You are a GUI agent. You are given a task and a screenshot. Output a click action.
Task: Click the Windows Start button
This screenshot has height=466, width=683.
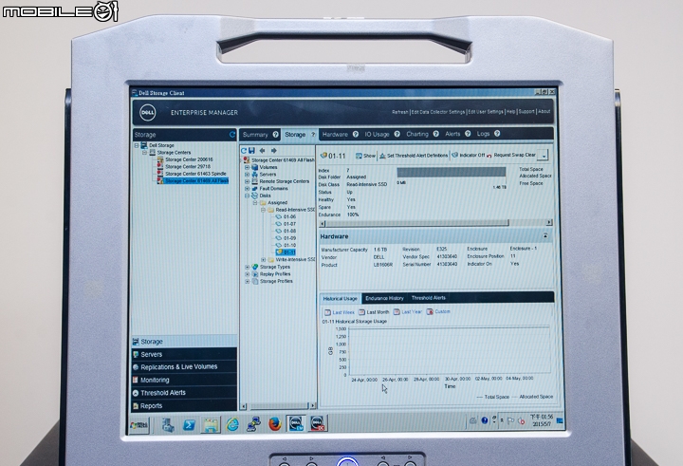point(139,425)
